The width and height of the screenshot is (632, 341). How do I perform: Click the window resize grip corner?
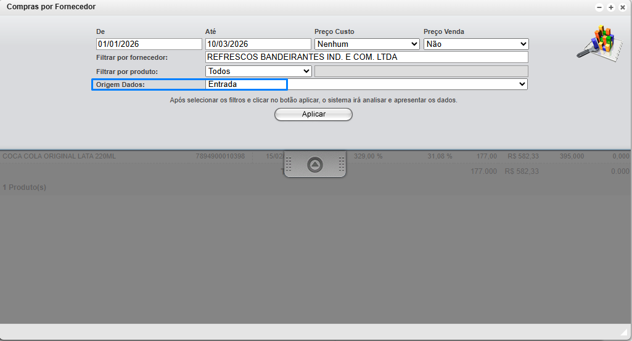pos(624,332)
